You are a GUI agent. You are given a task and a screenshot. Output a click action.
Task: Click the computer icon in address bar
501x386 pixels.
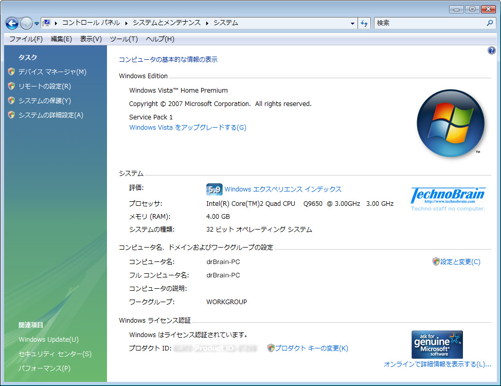(47, 23)
